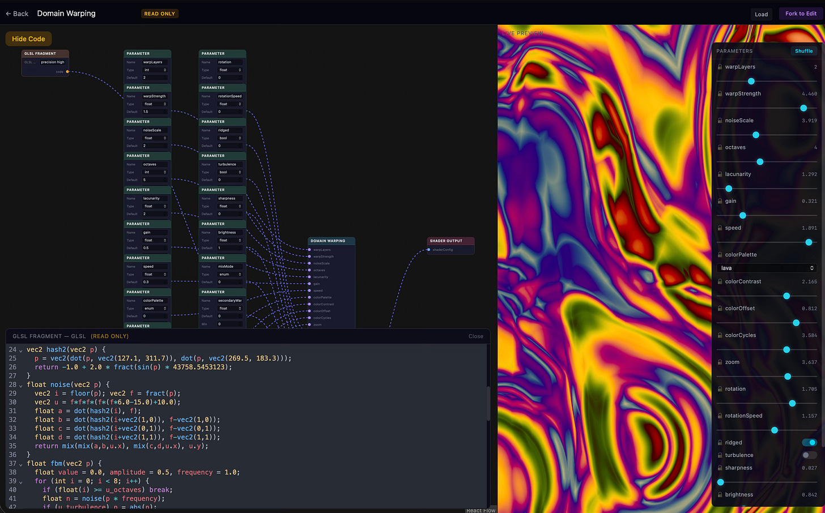Click the Name field containing brightness
This screenshot has height=513, width=825.
(230, 232)
